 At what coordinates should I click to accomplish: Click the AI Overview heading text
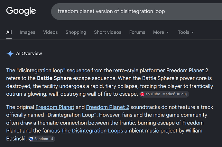29,54
